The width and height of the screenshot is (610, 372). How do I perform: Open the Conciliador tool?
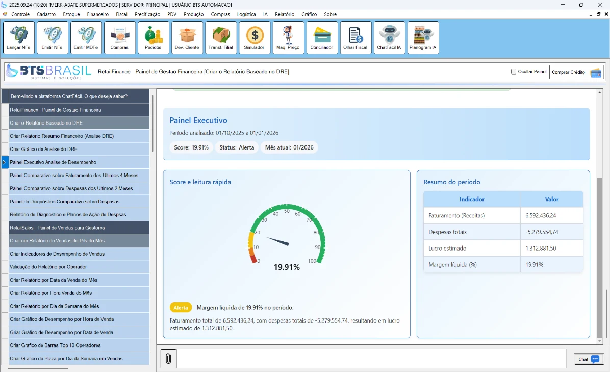click(x=322, y=37)
